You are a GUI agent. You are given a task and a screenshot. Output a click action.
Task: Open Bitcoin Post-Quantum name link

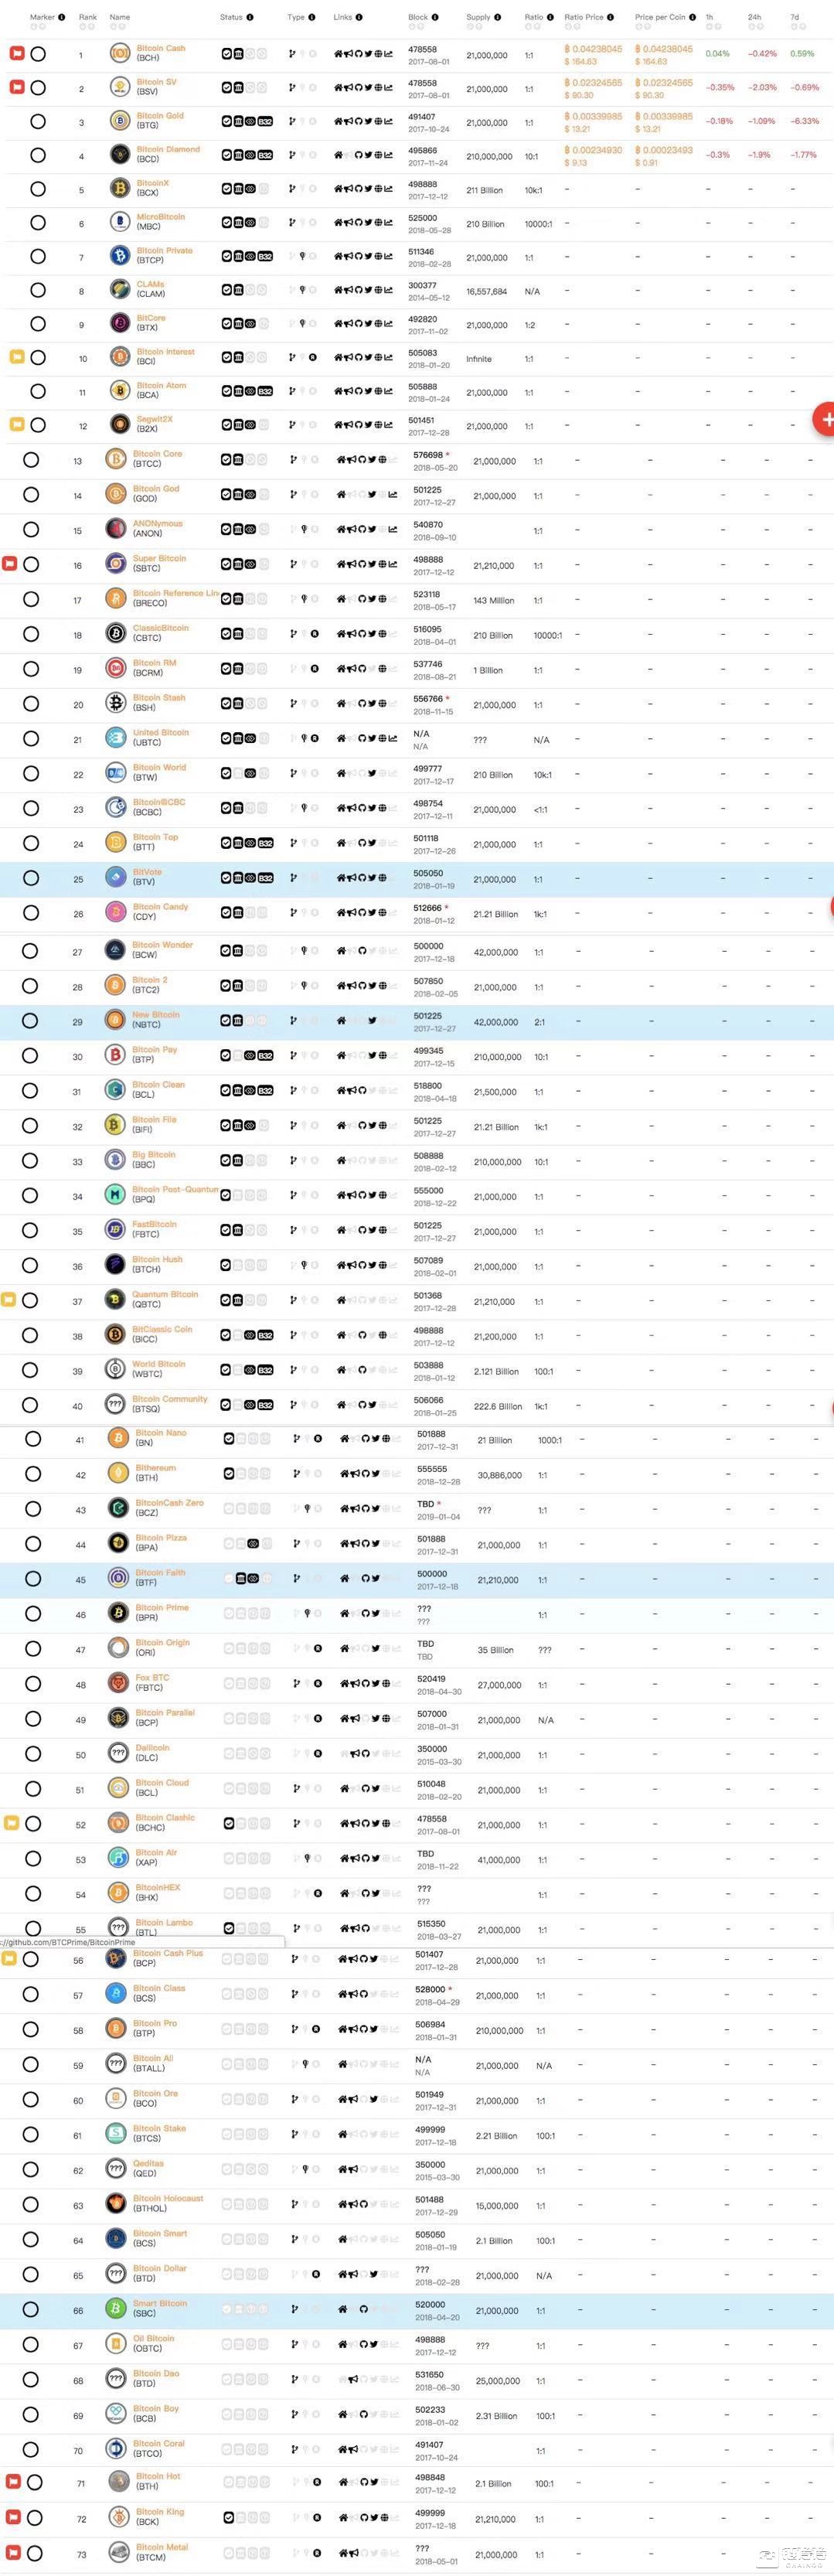coord(175,1189)
